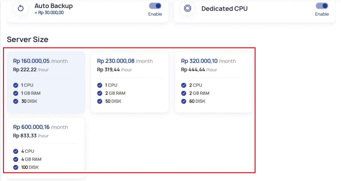Click the Dedicated CPU title text
Image resolution: width=341 pixels, height=181 pixels.
pyautogui.click(x=224, y=9)
